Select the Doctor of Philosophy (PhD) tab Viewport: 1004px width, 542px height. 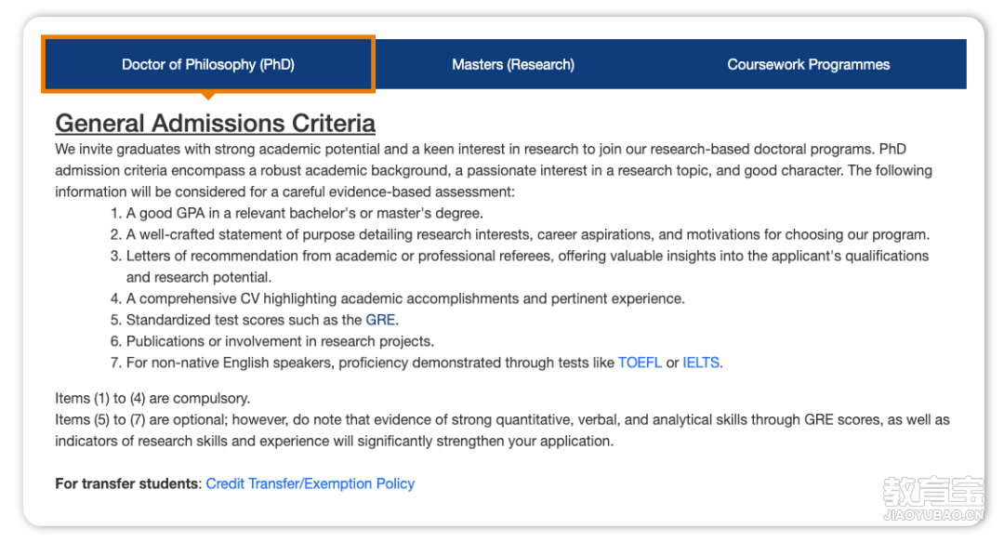[x=208, y=64]
